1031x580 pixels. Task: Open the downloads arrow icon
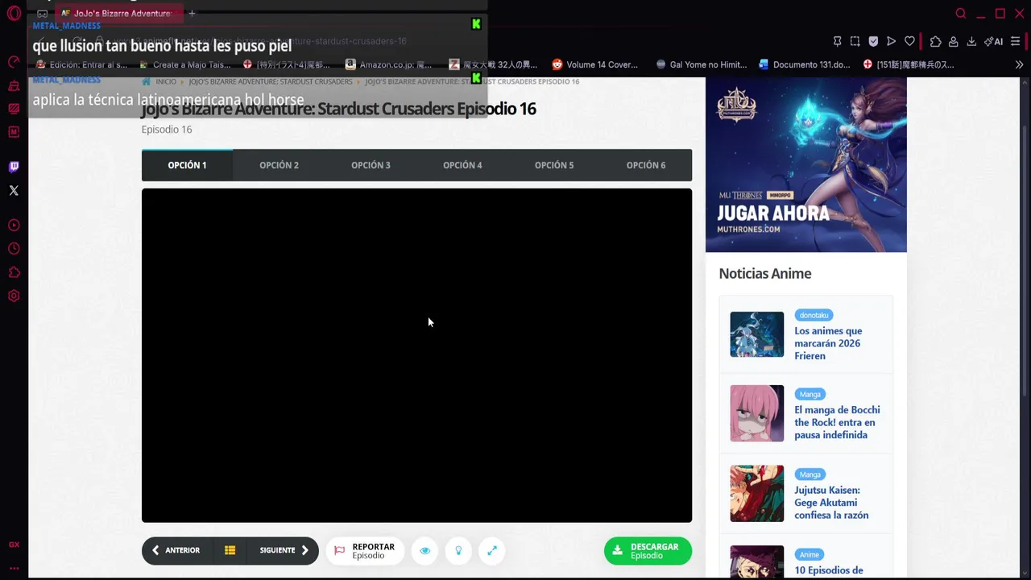[971, 41]
